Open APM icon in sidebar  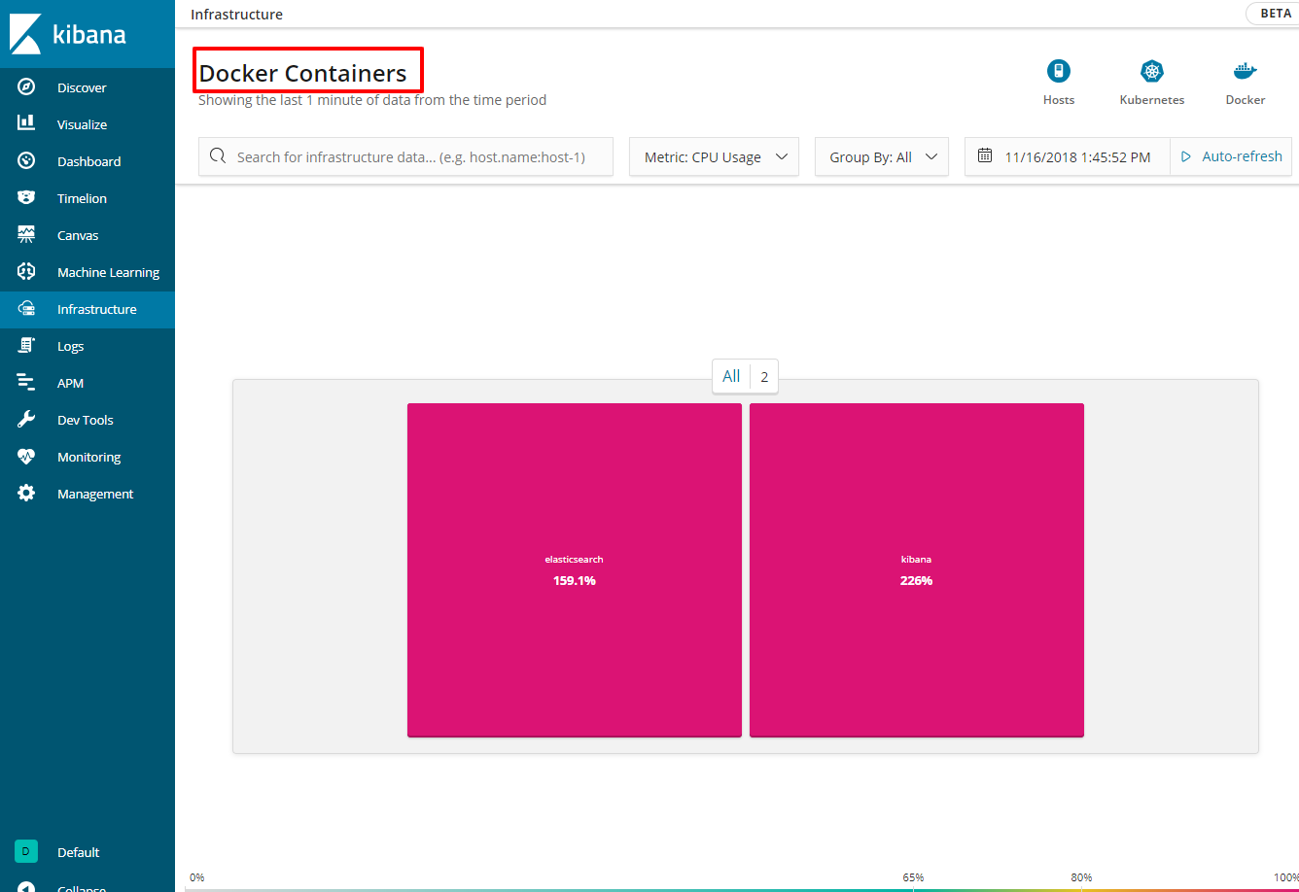26,383
